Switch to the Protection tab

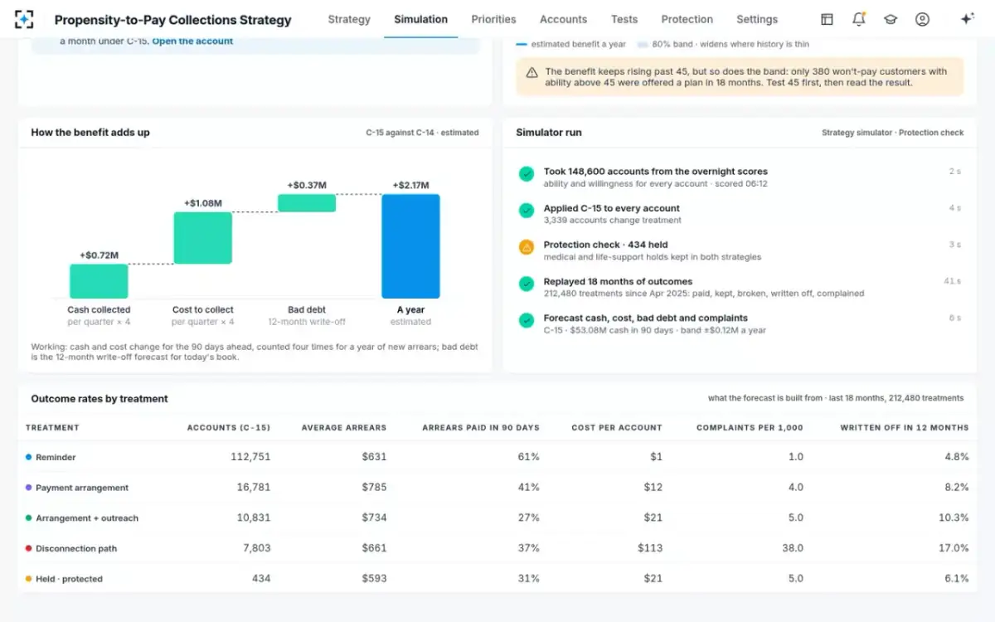(x=687, y=19)
